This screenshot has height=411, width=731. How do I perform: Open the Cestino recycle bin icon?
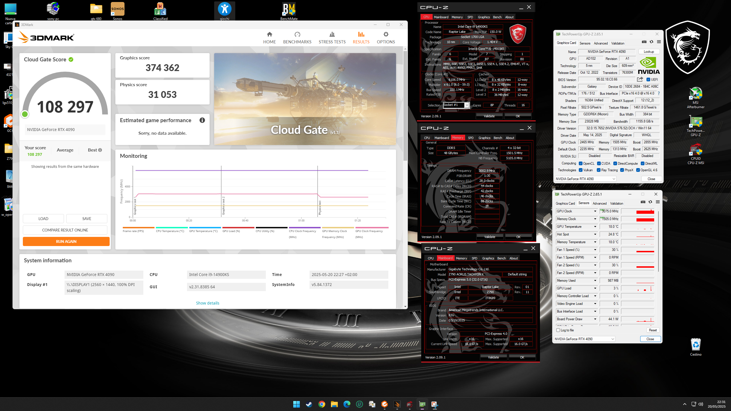(x=696, y=347)
